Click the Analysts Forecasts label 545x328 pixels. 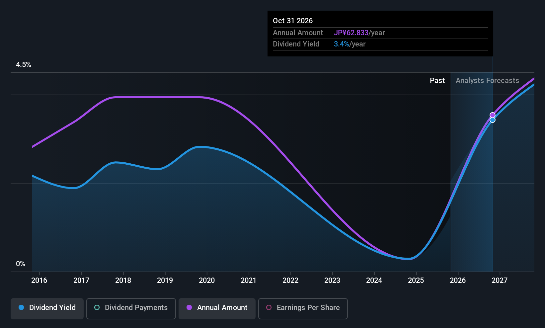(487, 81)
